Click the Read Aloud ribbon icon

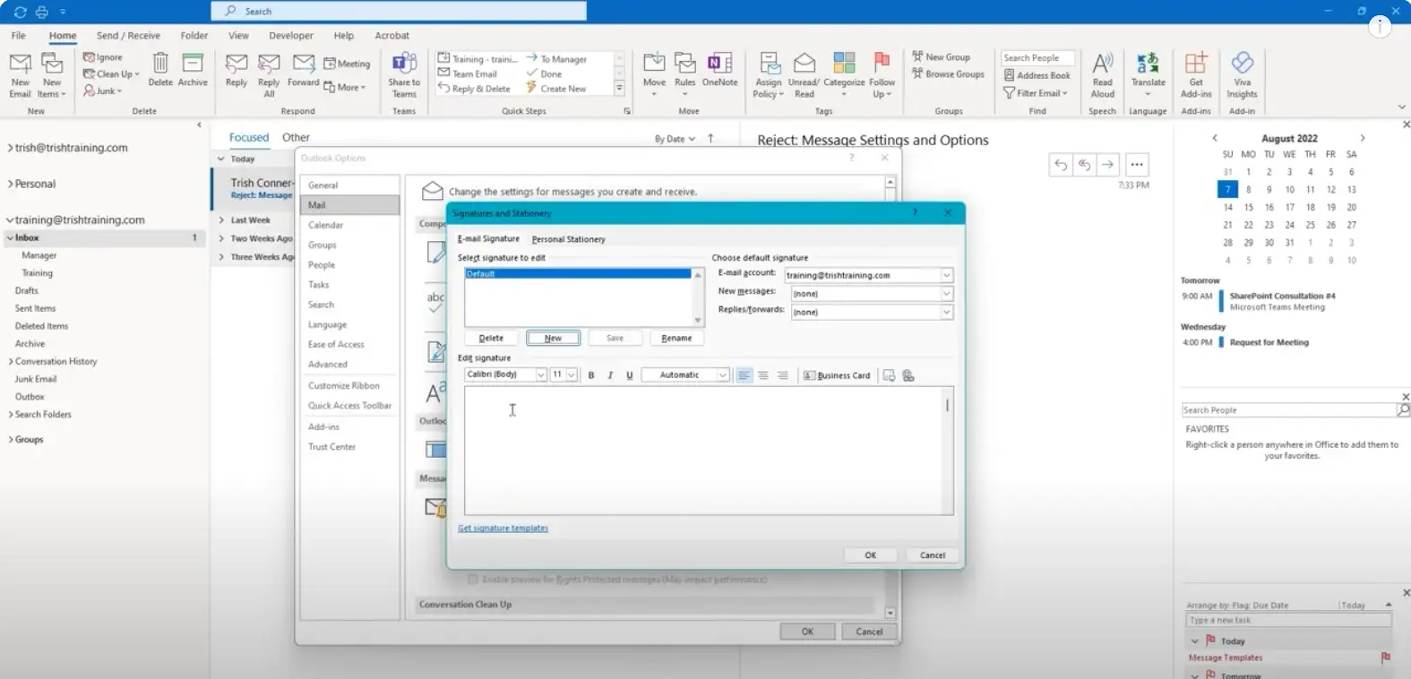pos(1103,75)
